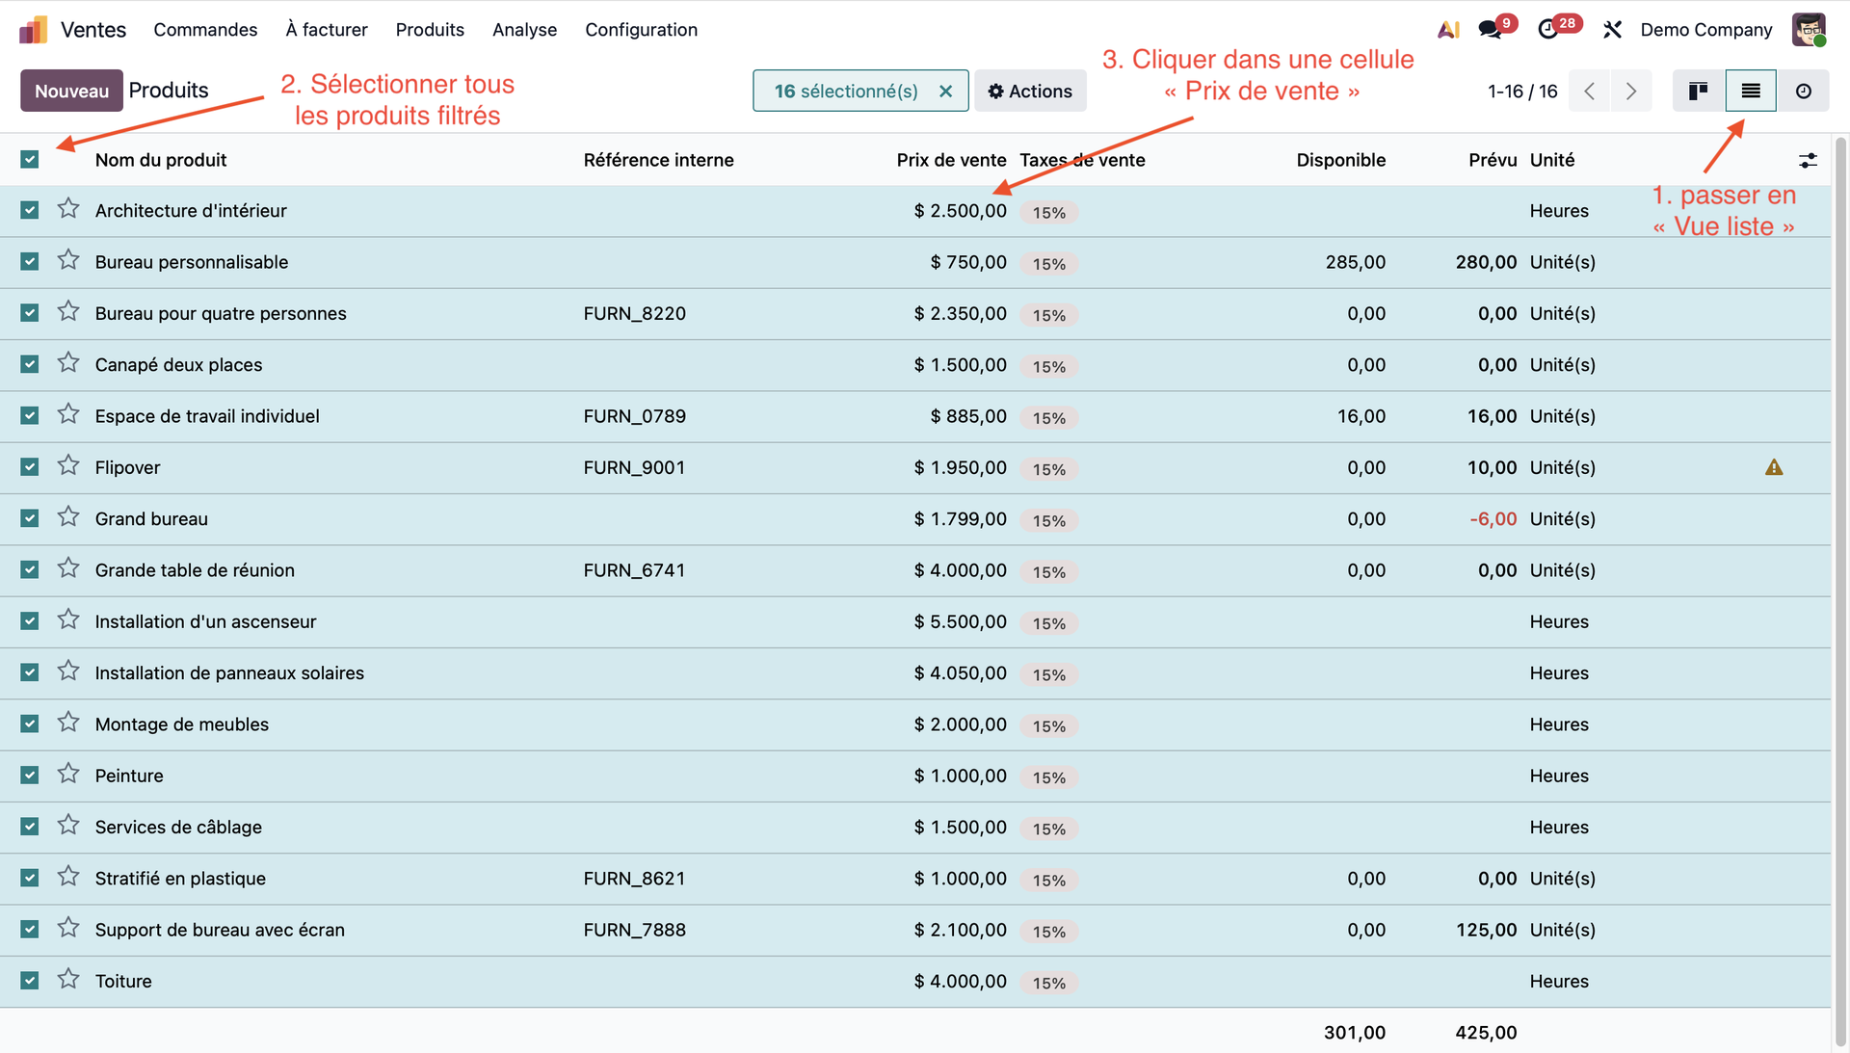Toggle the select-all header checkbox
The width and height of the screenshot is (1850, 1053).
30,160
